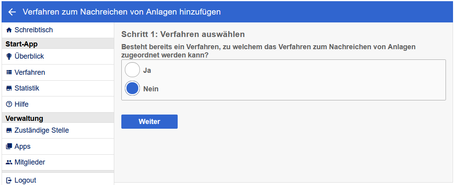Click the list icon next to Verfahren
This screenshot has width=455, height=185.
(x=9, y=73)
